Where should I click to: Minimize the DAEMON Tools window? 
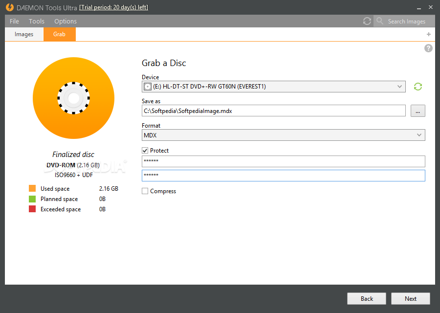(x=418, y=8)
